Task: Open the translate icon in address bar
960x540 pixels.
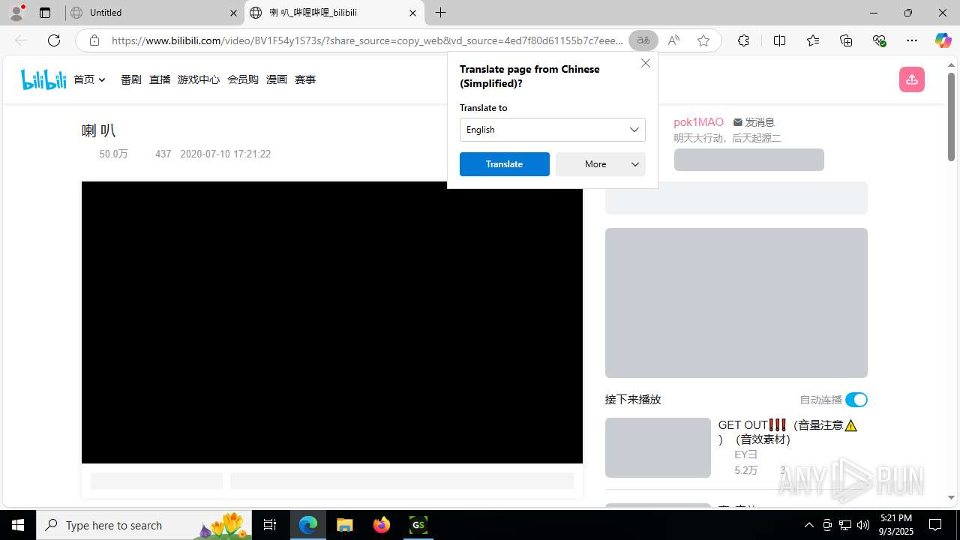Action: tap(643, 40)
